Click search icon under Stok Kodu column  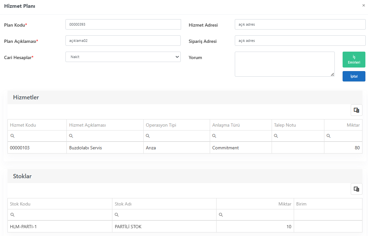coord(12,215)
